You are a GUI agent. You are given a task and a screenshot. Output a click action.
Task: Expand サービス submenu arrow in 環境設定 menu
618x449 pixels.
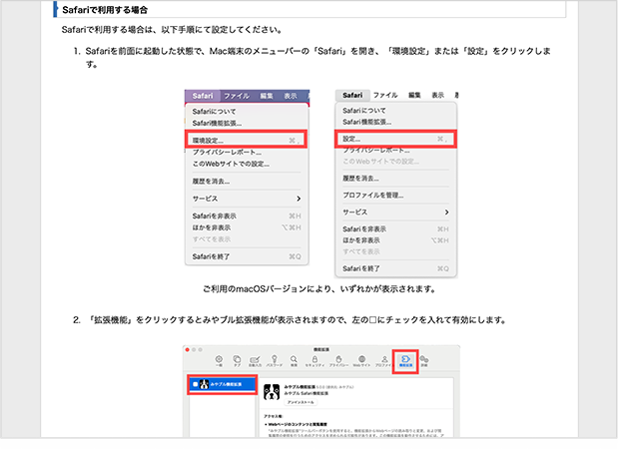(x=299, y=199)
